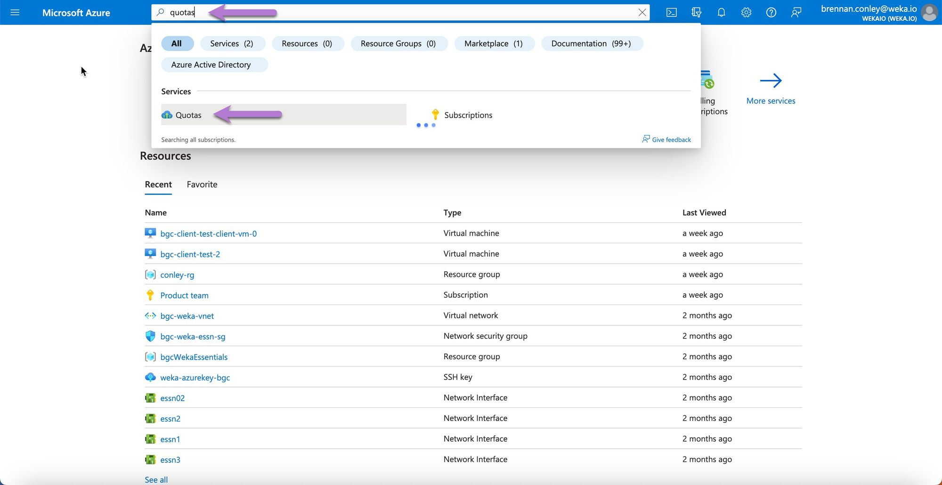
Task: Filter search results by Services
Action: pyautogui.click(x=232, y=43)
